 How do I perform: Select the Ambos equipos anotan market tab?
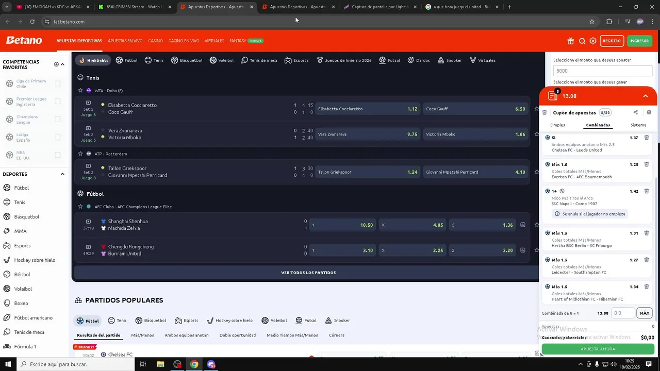187,335
